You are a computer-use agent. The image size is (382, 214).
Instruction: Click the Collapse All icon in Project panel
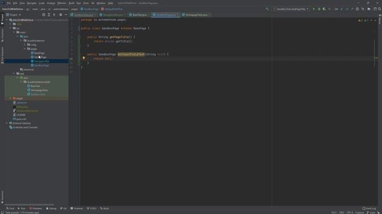[54, 15]
